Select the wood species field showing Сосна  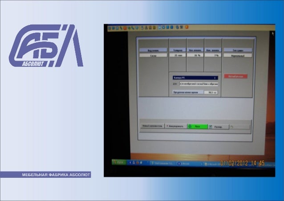(153, 55)
